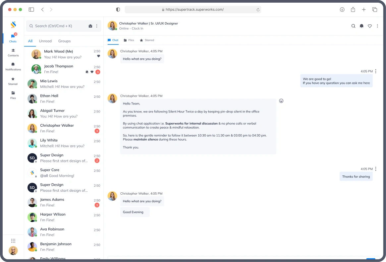Viewport: 386px width, 262px height.
Task: Open the Files section in the sidebar
Action: point(13,96)
